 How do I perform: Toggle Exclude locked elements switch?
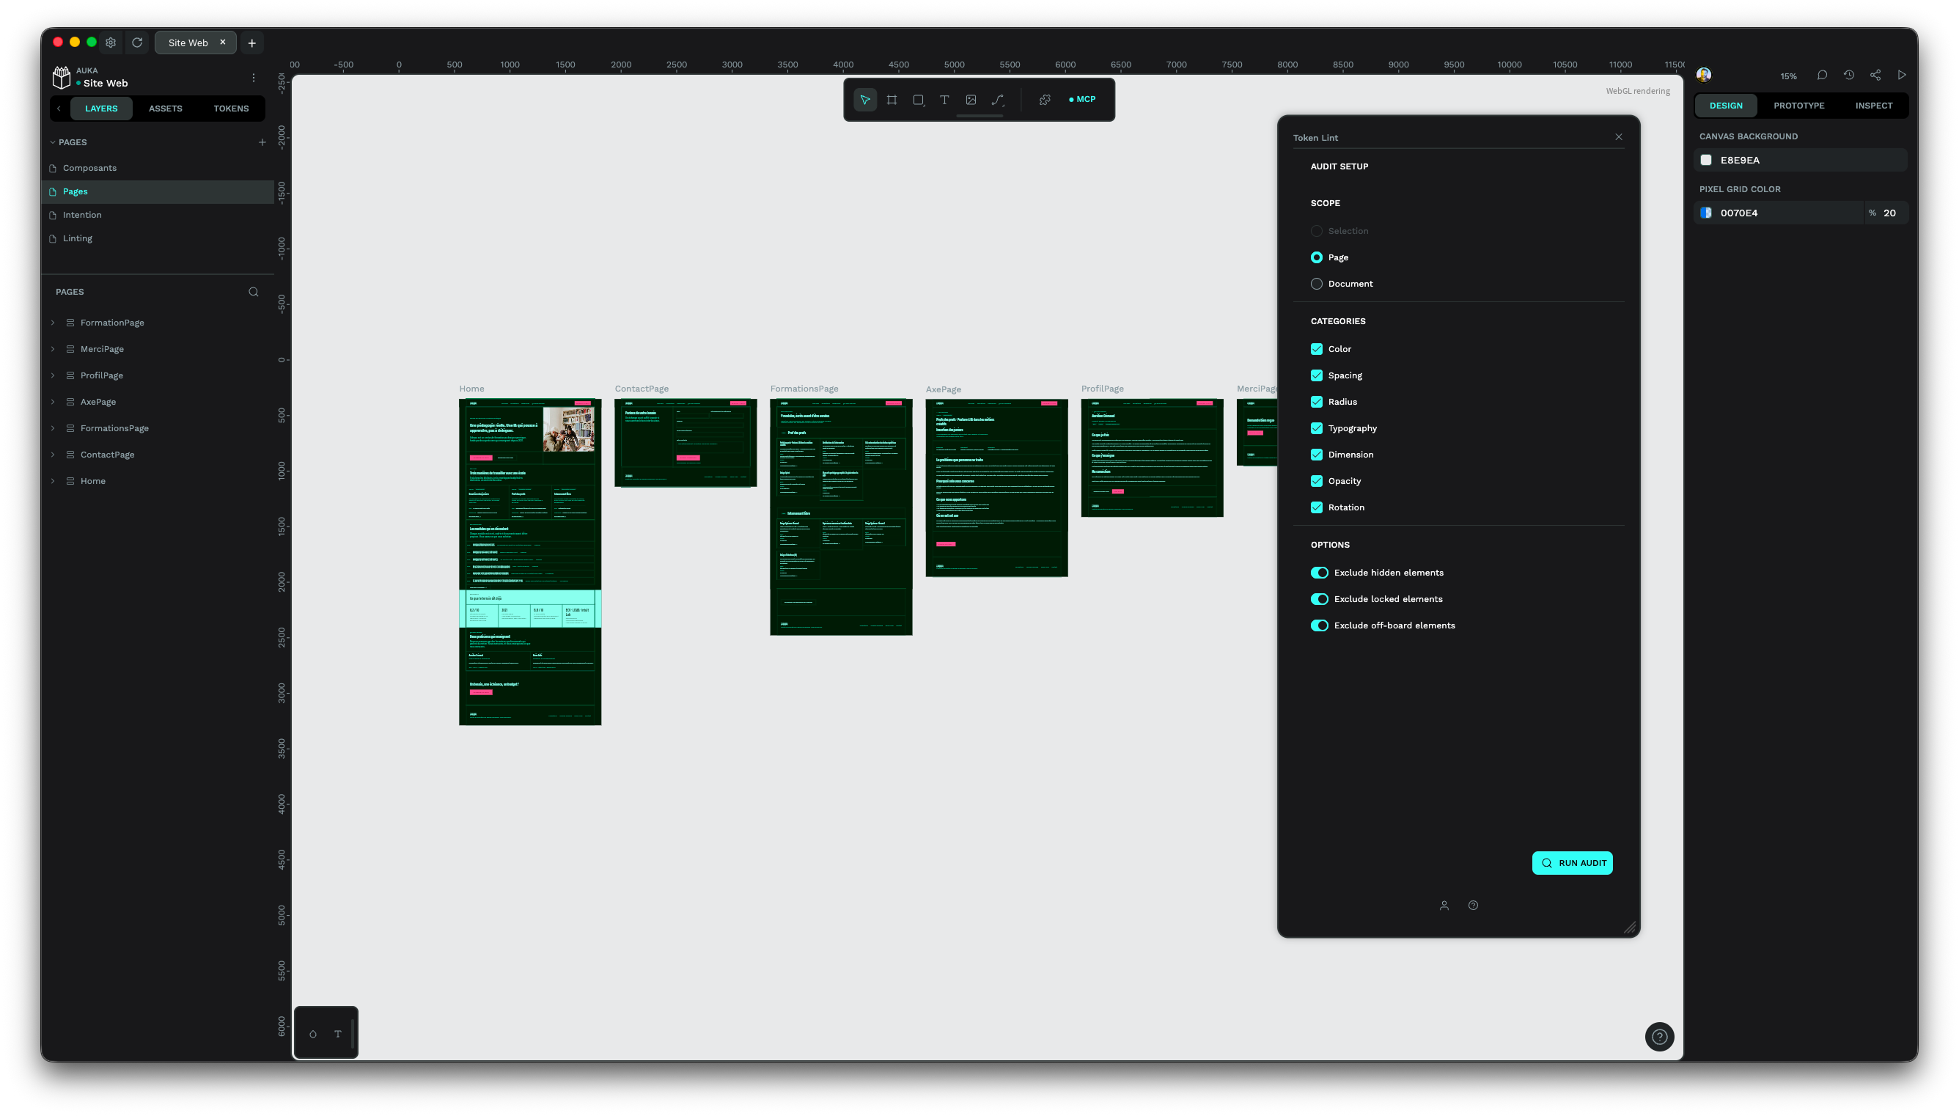1319,599
